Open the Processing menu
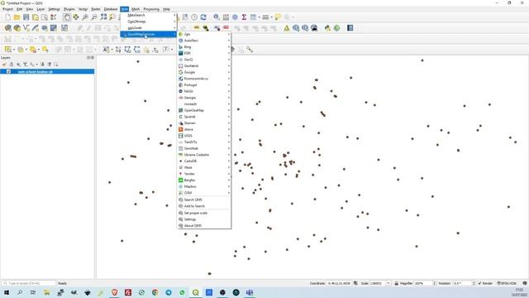The image size is (529, 298). click(x=151, y=9)
